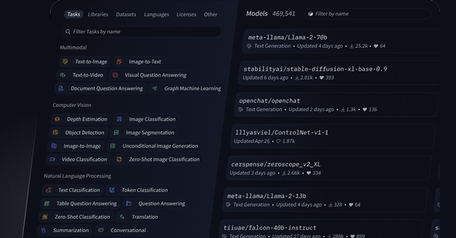The height and width of the screenshot is (238, 456).
Task: Click the cube icon in Filter by name
Action: pyautogui.click(x=311, y=14)
